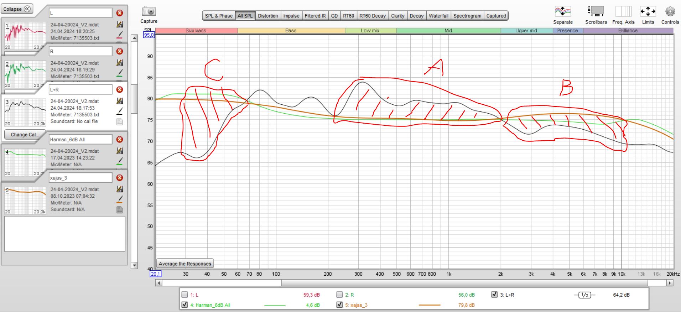
Task: Select the All SPL tab
Action: point(245,16)
